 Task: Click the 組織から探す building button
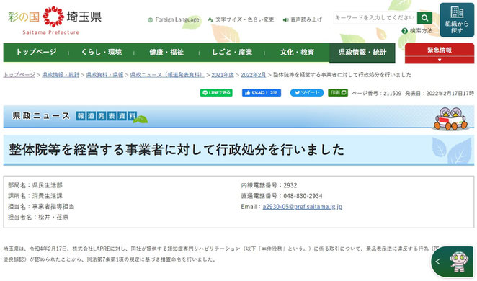point(457,19)
